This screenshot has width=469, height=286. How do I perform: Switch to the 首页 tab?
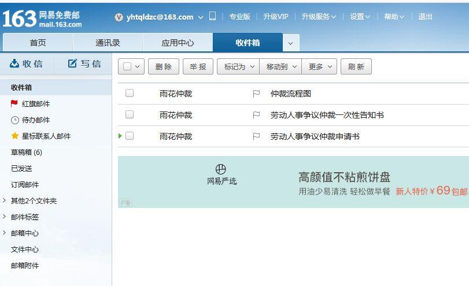(38, 43)
